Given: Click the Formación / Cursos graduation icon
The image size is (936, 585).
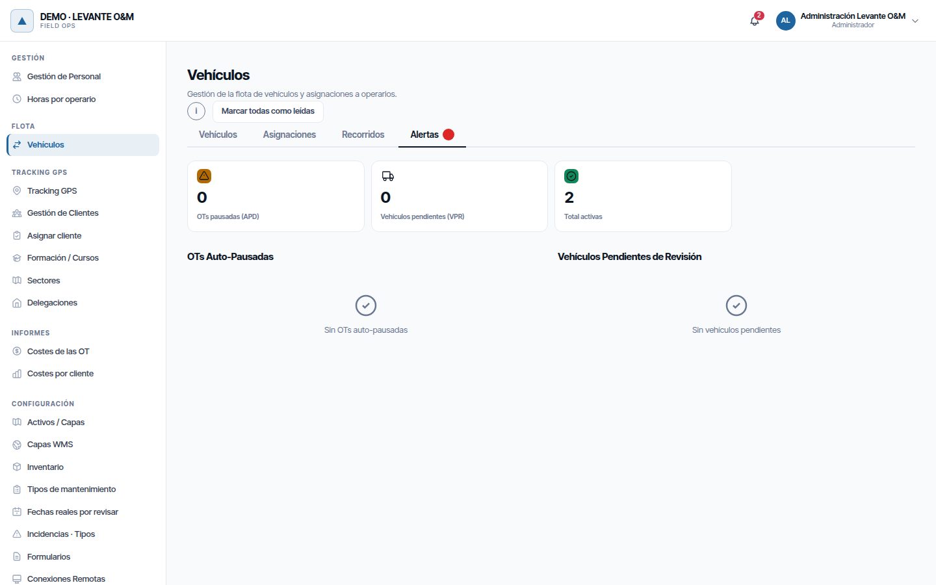Looking at the screenshot, I should [x=17, y=258].
